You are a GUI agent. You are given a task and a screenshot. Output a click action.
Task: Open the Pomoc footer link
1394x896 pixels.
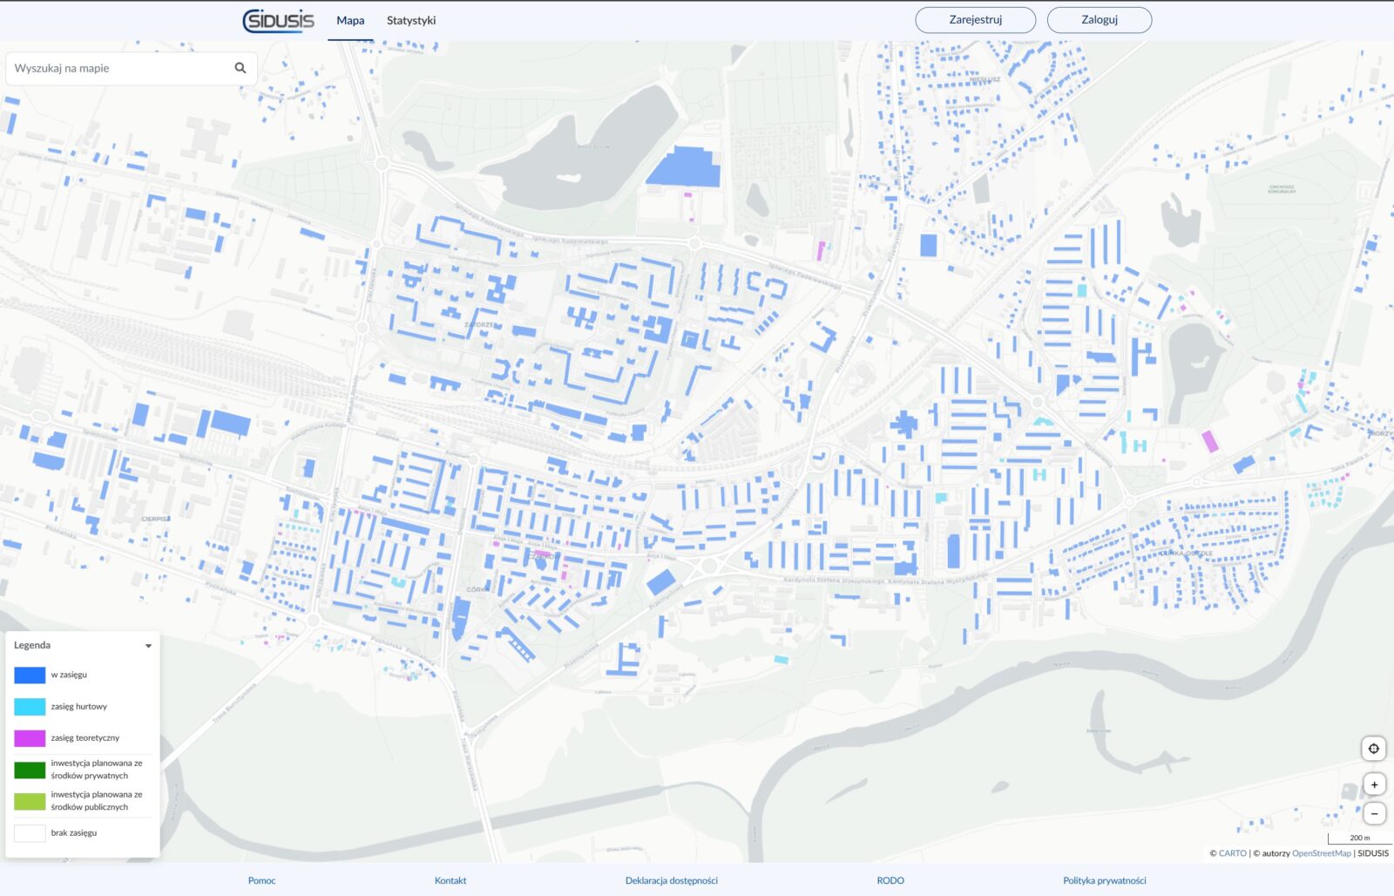(261, 880)
